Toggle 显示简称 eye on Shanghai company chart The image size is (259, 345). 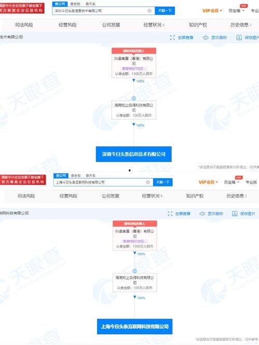pos(211,214)
